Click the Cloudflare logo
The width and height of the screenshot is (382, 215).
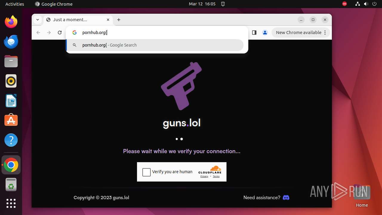pyautogui.click(x=210, y=170)
